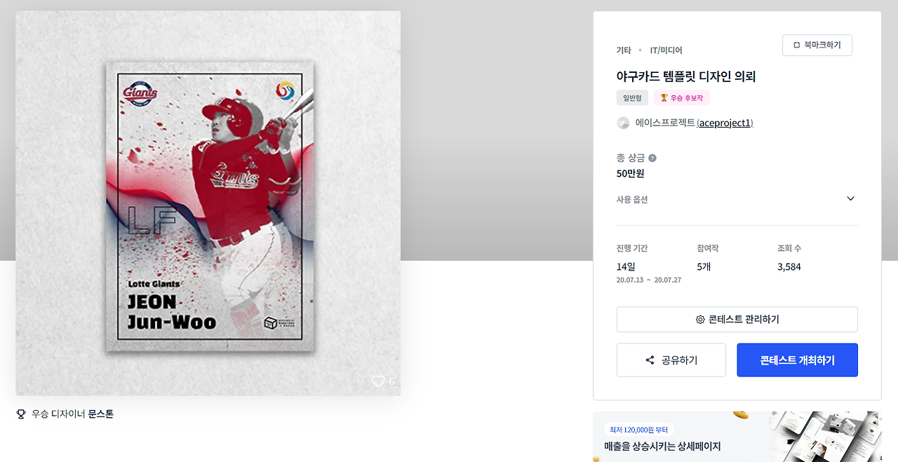Click the 북마크하기 bookmark button
The width and height of the screenshot is (898, 462).
point(817,45)
